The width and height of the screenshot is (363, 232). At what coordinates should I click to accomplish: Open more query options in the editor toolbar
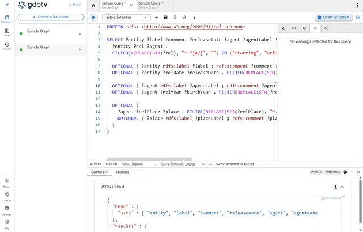pos(194,18)
